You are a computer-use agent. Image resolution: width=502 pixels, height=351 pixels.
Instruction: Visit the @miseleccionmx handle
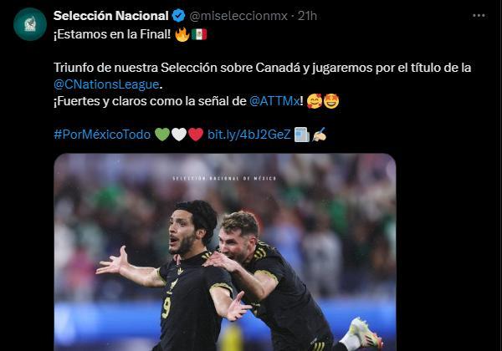(x=238, y=16)
